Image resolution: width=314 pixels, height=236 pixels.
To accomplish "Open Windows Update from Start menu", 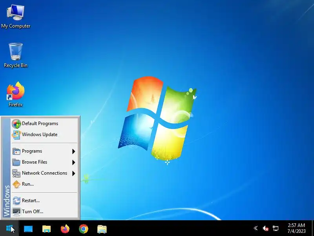I will pos(44,135).
